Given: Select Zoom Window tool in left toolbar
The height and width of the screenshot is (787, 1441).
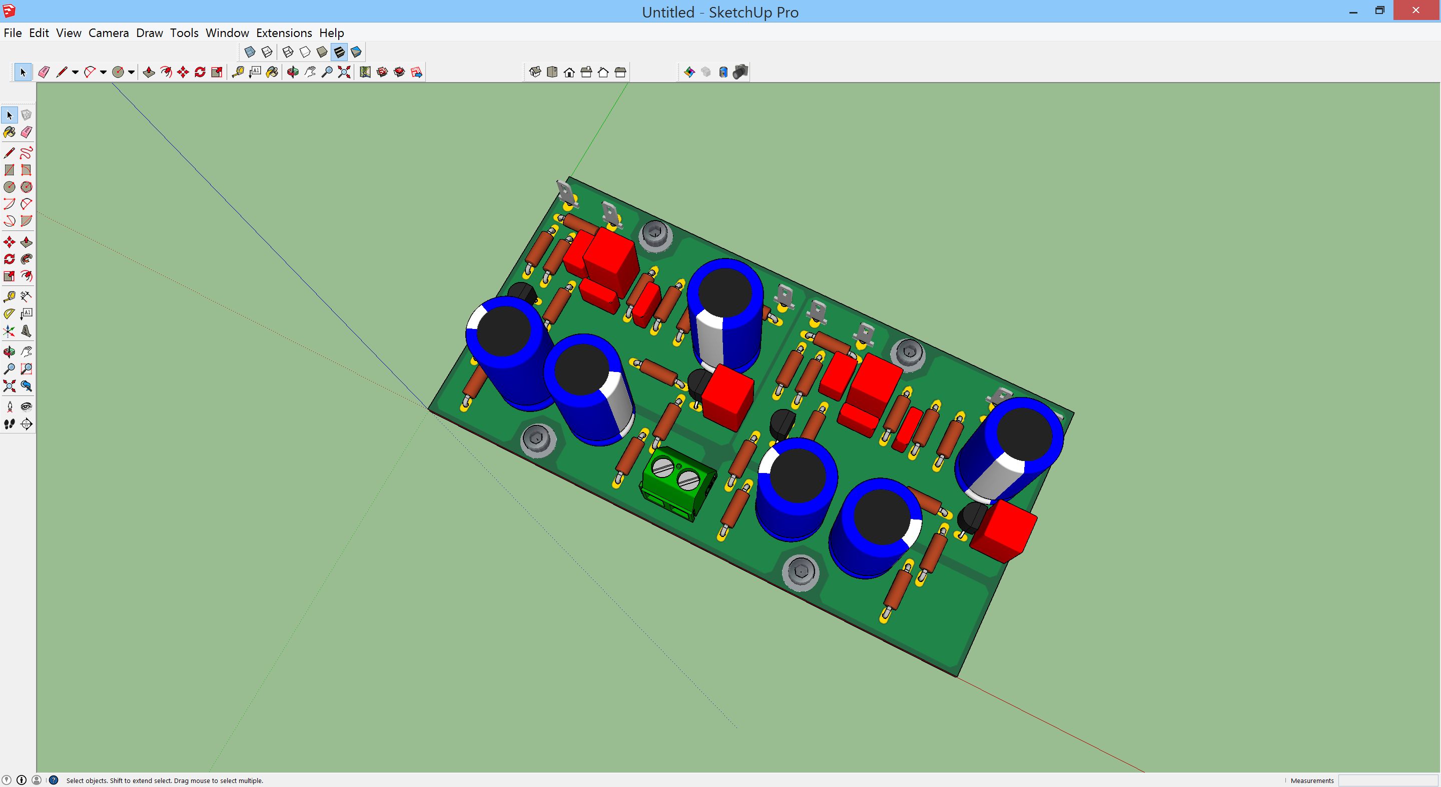Looking at the screenshot, I should 27,369.
